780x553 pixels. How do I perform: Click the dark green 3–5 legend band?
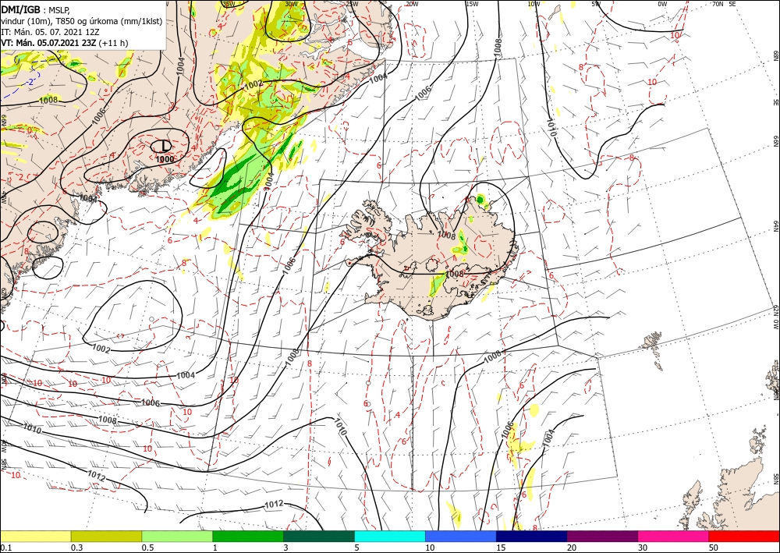(319, 536)
